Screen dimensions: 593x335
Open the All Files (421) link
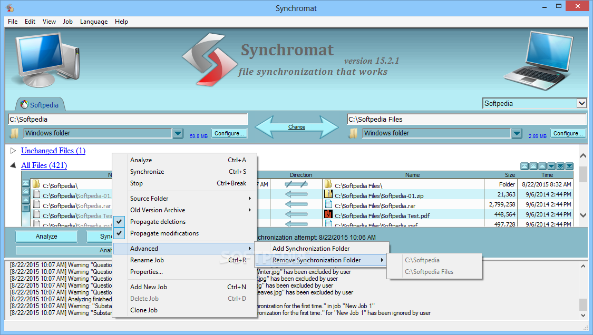click(44, 165)
